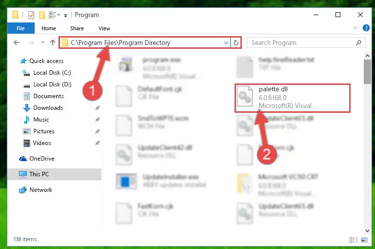Click the pin icon beside Videos
Image resolution: width=375 pixels, height=249 pixels.
point(97,143)
